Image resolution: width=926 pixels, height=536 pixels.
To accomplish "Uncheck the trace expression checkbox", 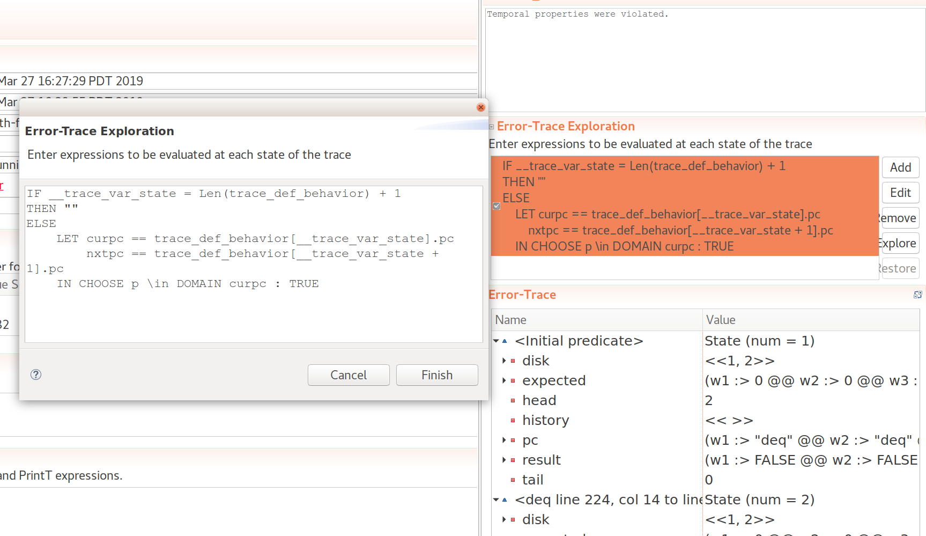I will click(496, 206).
